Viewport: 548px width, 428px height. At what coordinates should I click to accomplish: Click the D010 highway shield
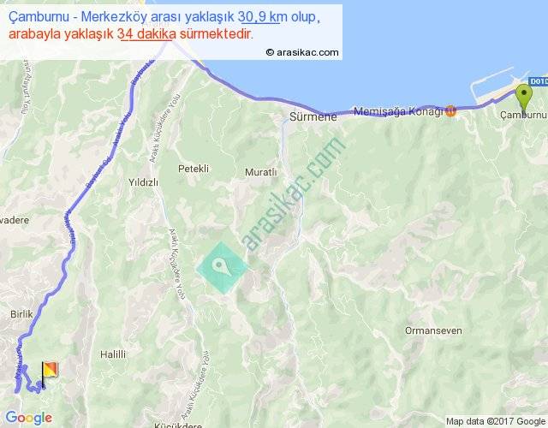pyautogui.click(x=538, y=82)
